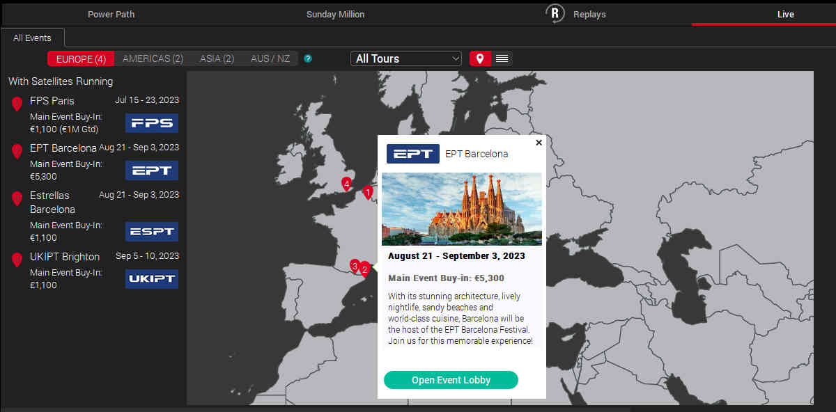836x412 pixels.
Task: Switch to map view with pin button
Action: pyautogui.click(x=481, y=58)
